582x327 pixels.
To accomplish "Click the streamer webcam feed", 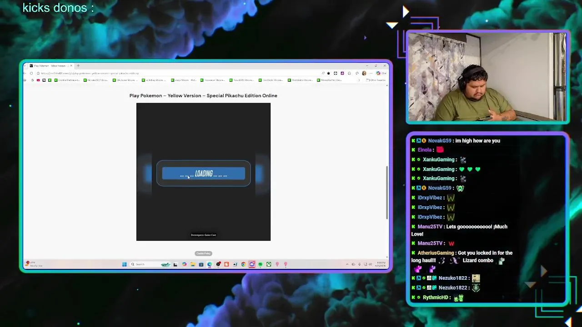I will [x=487, y=77].
